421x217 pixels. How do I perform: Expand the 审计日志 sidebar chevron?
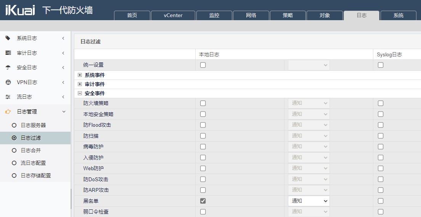(x=63, y=53)
